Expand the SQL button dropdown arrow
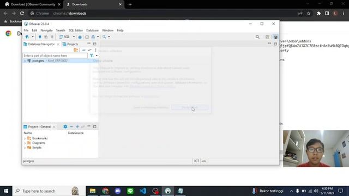This screenshot has width=349, height=196. 74,37
